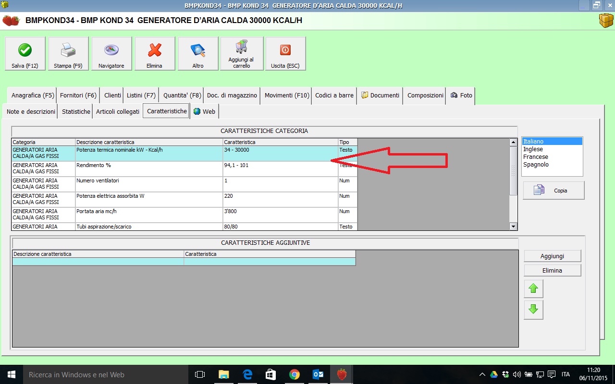Screen dimensions: 615x384
Task: Open the Windows Store taskbar icon
Action: [271, 374]
